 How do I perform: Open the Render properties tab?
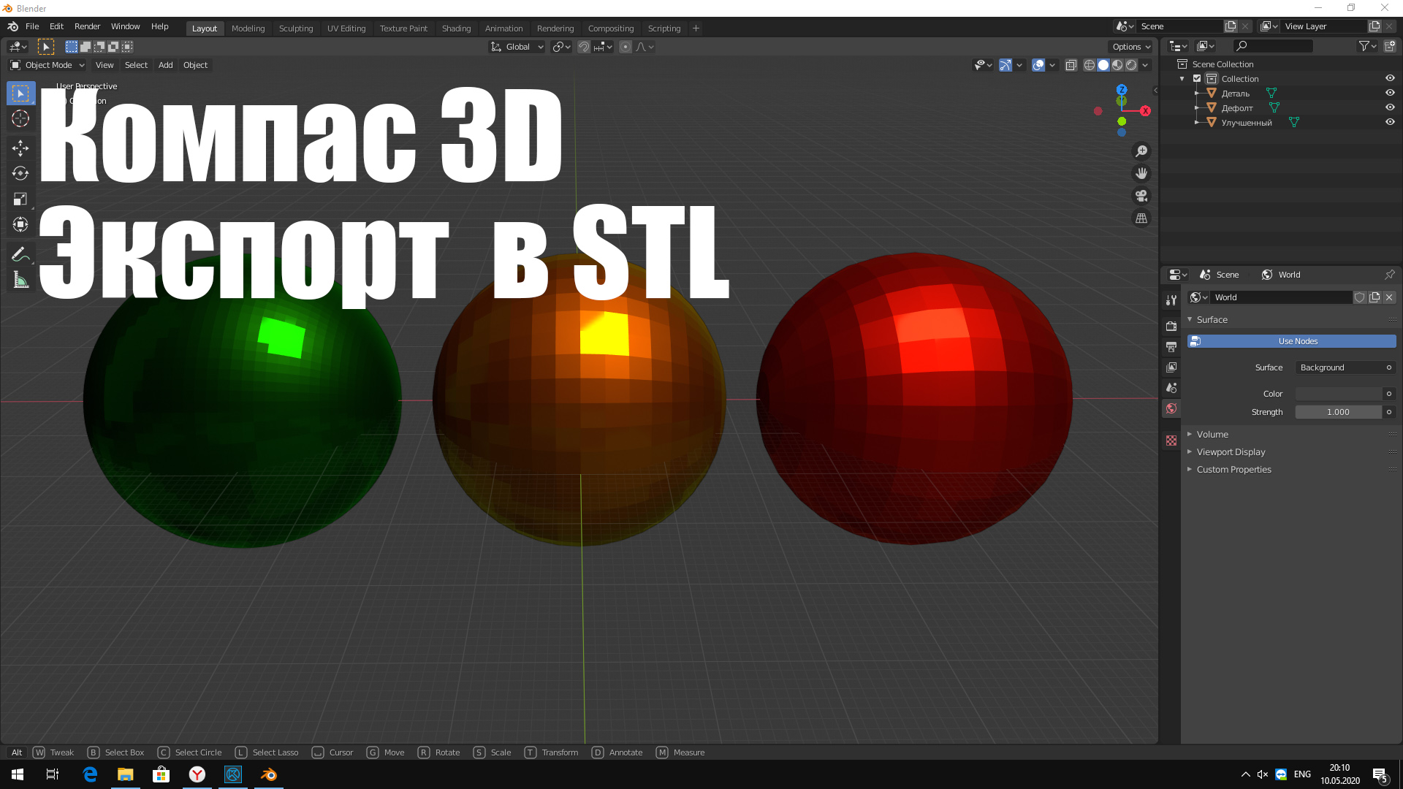point(1171,326)
